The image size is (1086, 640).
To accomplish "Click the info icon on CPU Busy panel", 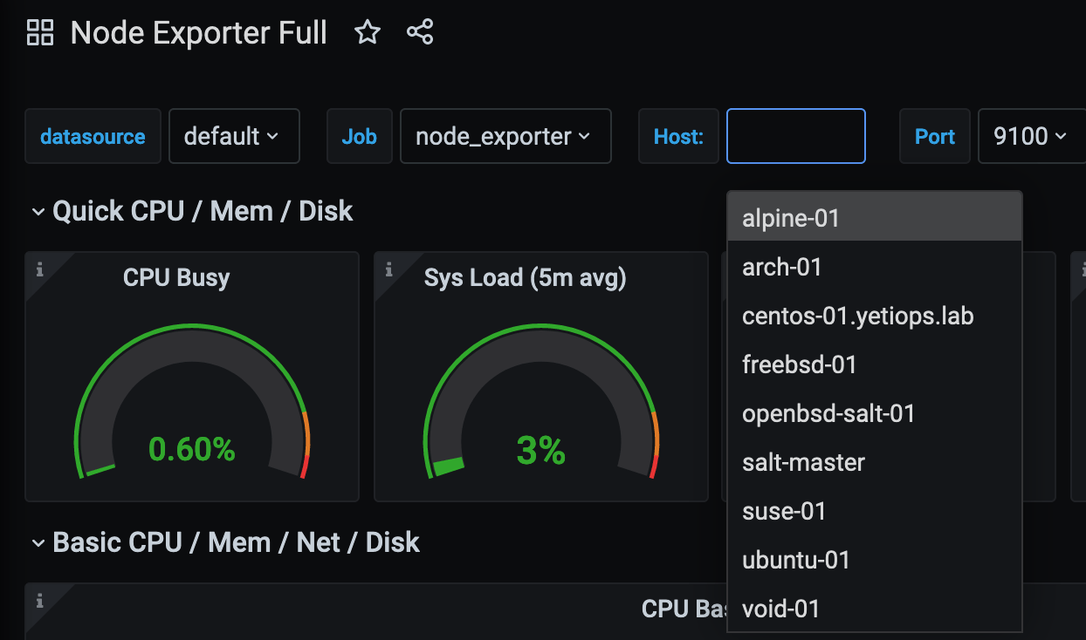I will coord(38,269).
